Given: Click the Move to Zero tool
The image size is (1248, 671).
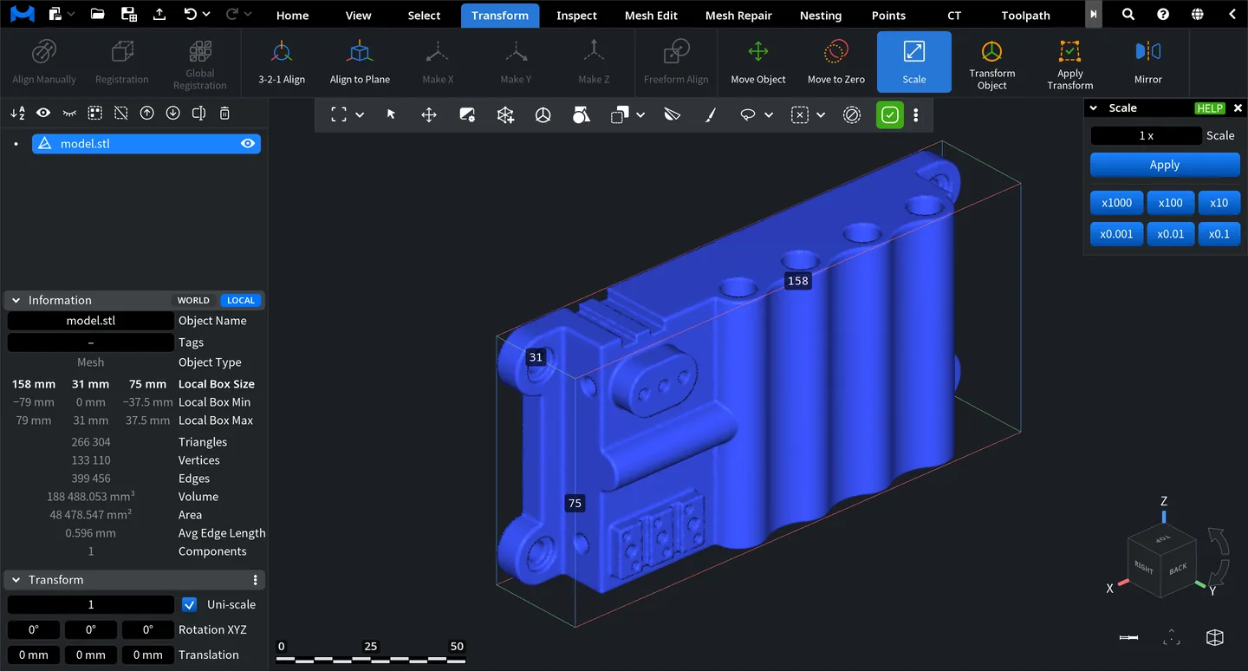Looking at the screenshot, I should (x=836, y=62).
